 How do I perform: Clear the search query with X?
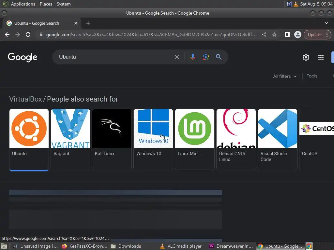pyautogui.click(x=176, y=57)
